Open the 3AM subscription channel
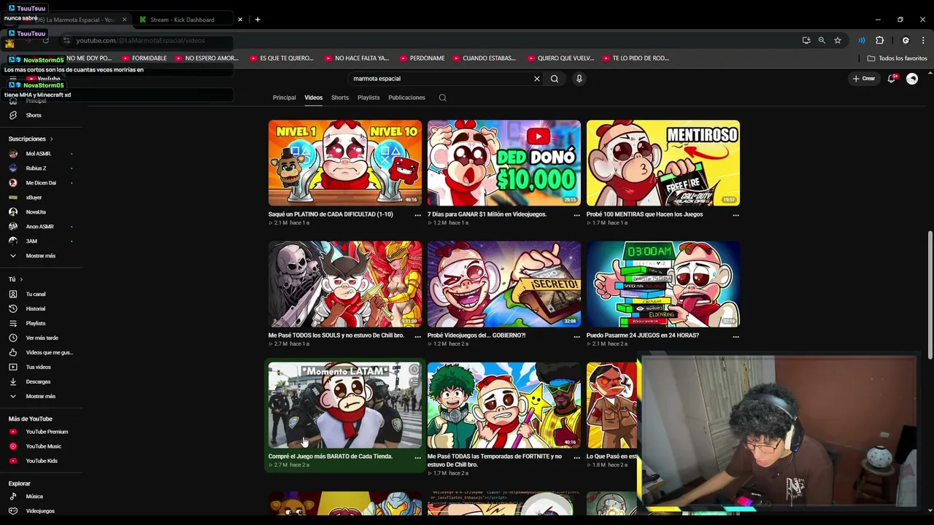934x525 pixels. 31,241
